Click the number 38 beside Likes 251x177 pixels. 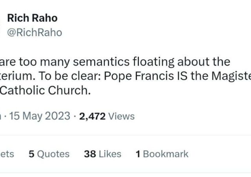tap(90, 154)
